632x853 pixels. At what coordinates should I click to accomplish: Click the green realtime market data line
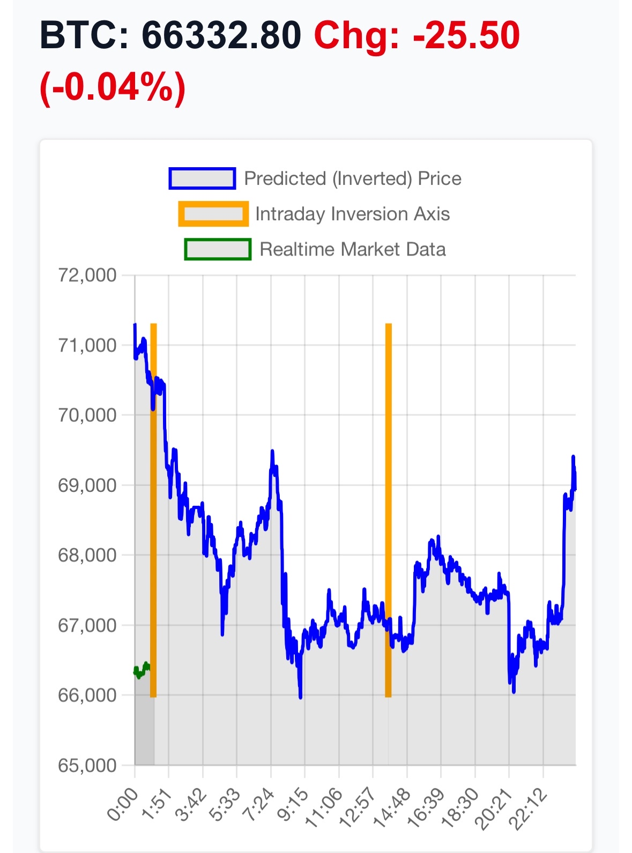(x=142, y=670)
